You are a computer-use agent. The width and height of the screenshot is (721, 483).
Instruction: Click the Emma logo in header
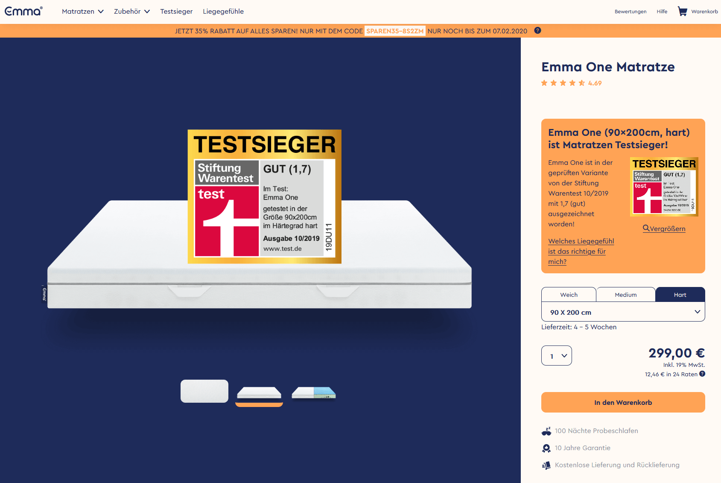[x=23, y=11]
